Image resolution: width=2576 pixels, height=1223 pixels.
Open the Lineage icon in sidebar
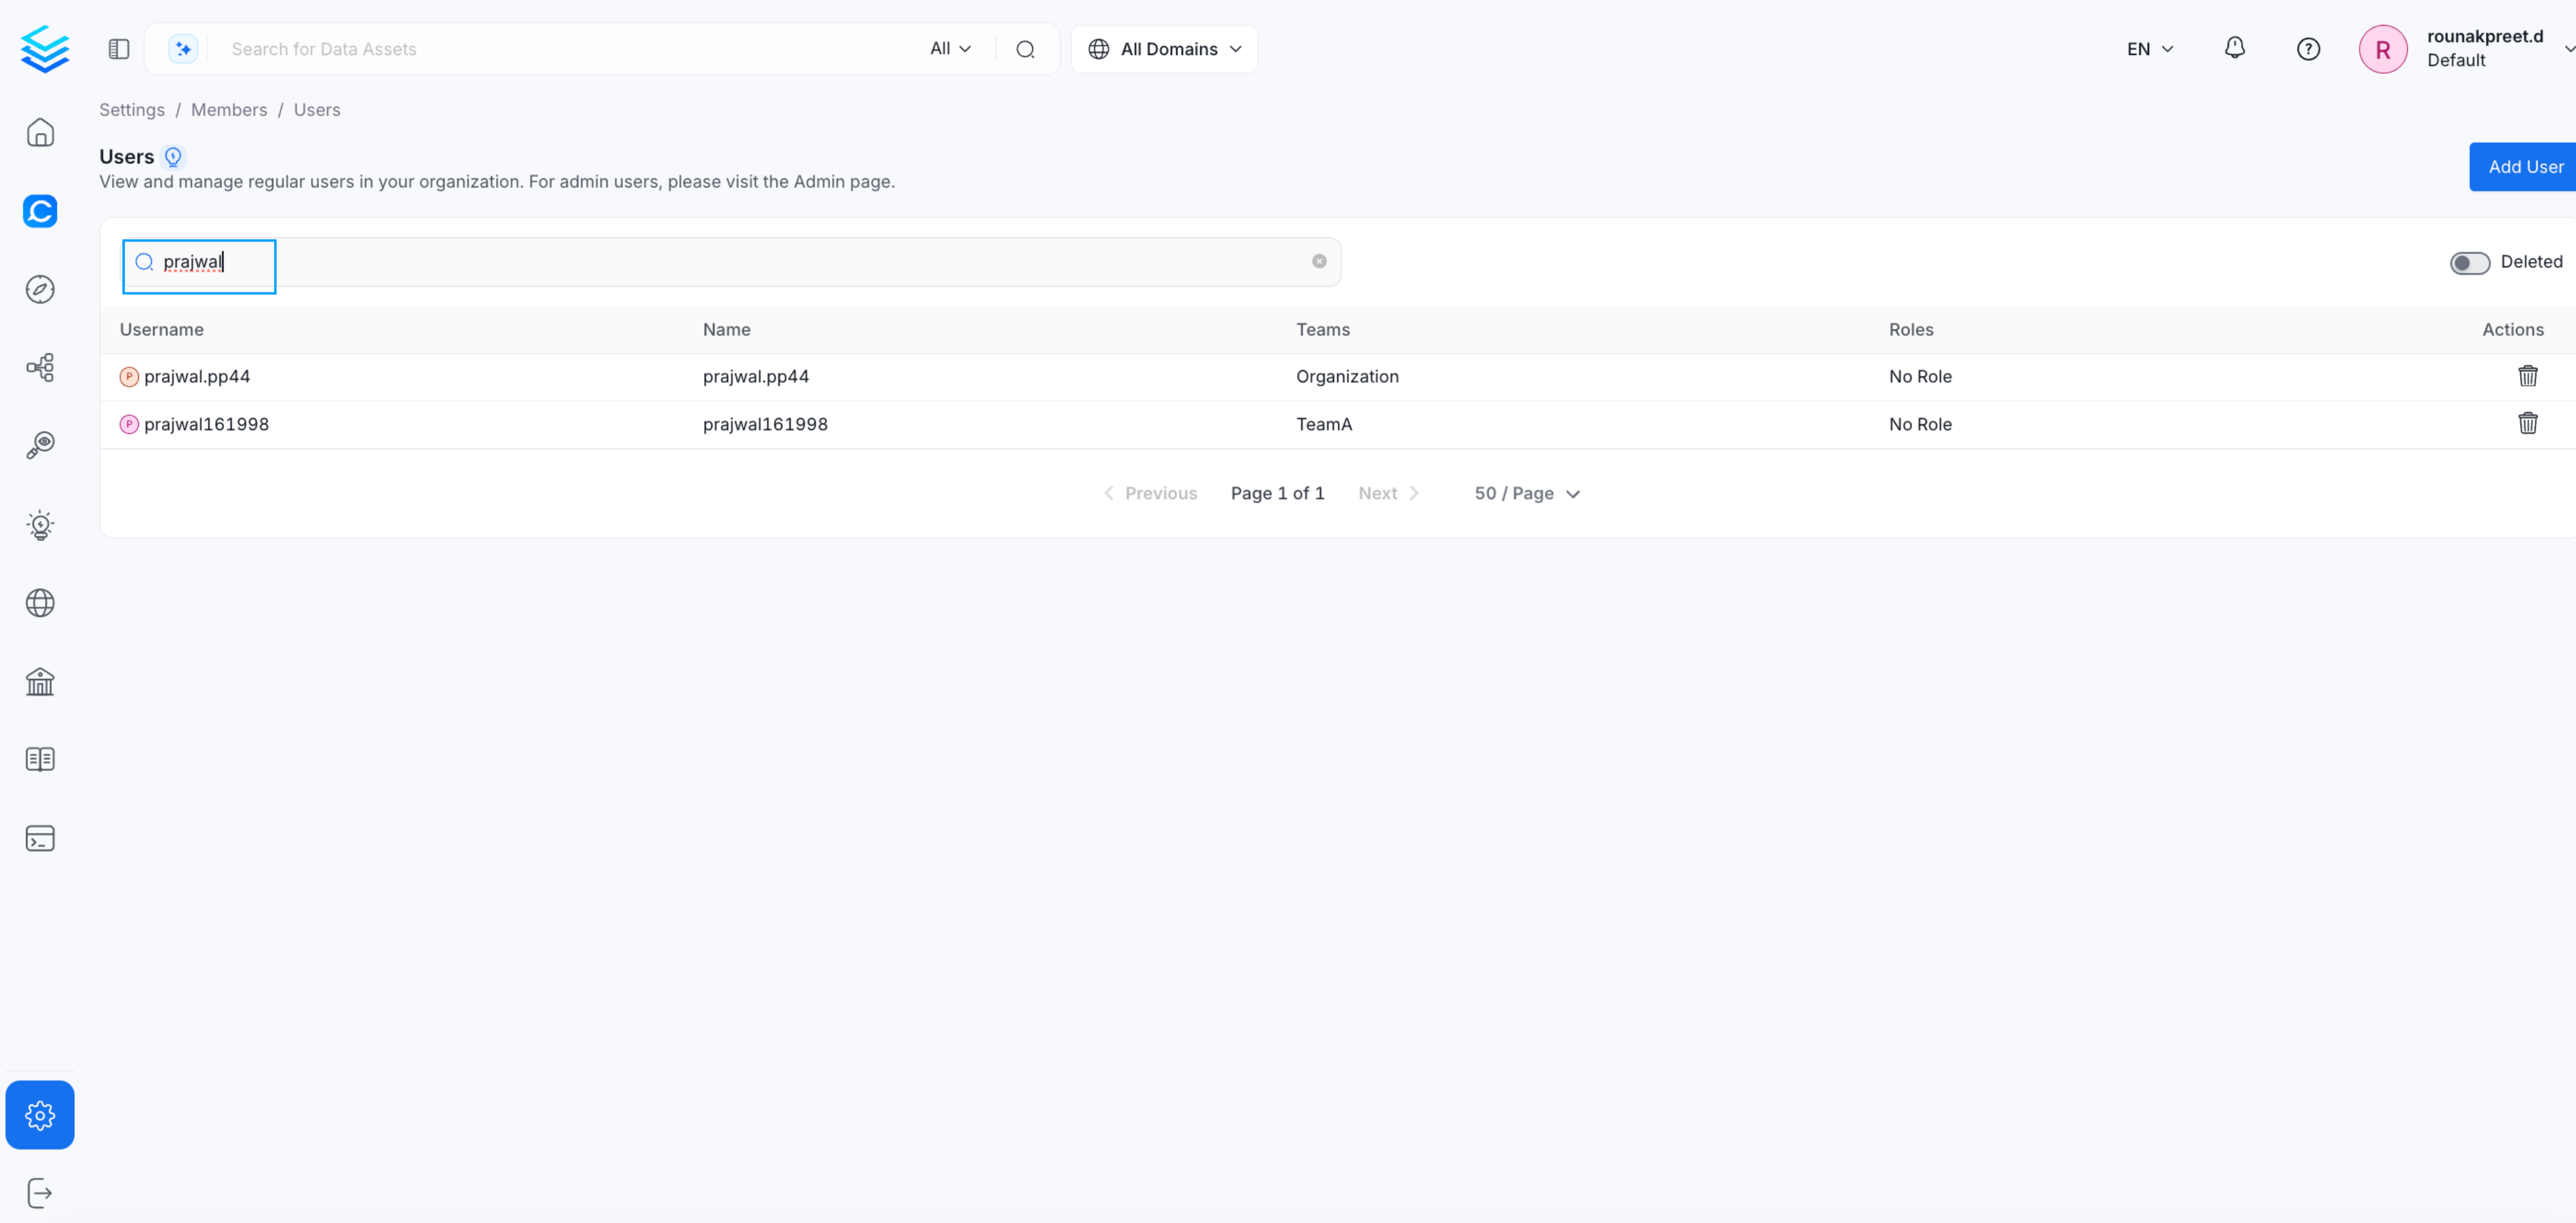[40, 368]
